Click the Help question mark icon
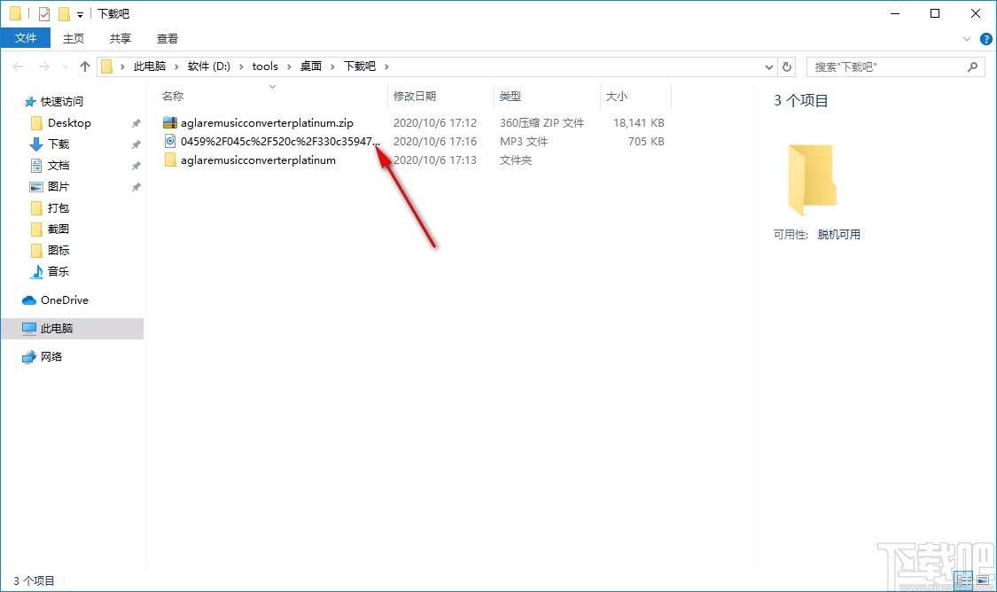 985,38
